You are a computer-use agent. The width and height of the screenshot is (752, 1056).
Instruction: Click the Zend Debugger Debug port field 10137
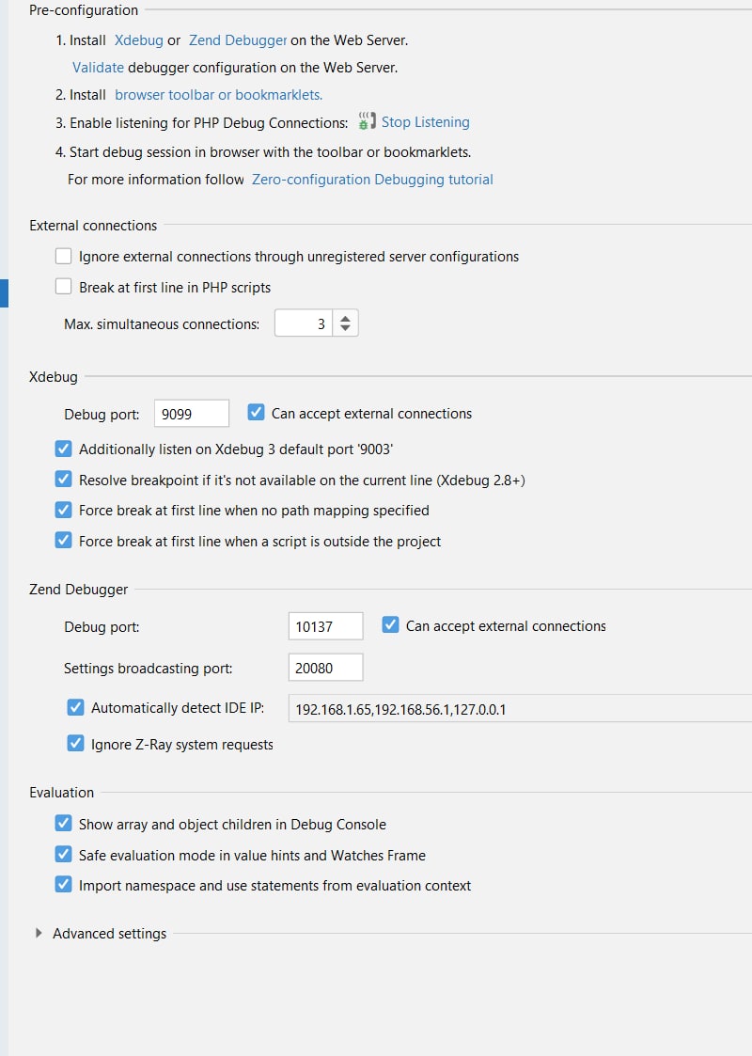[x=325, y=627]
